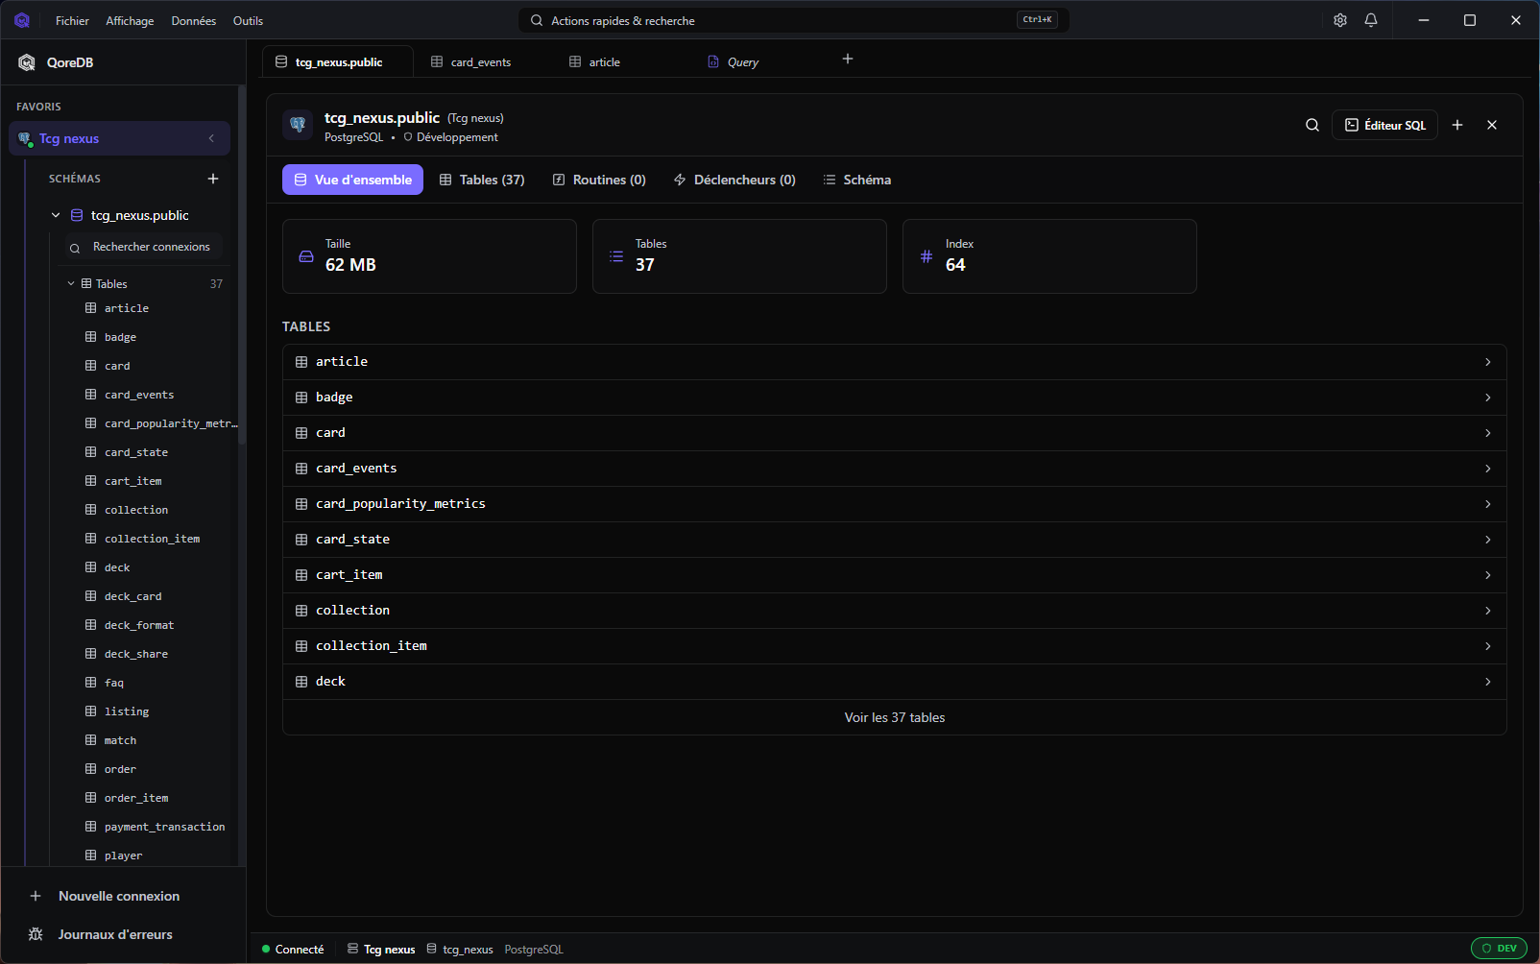Open the Éditeur SQL button
The image size is (1540, 964).
coord(1384,125)
